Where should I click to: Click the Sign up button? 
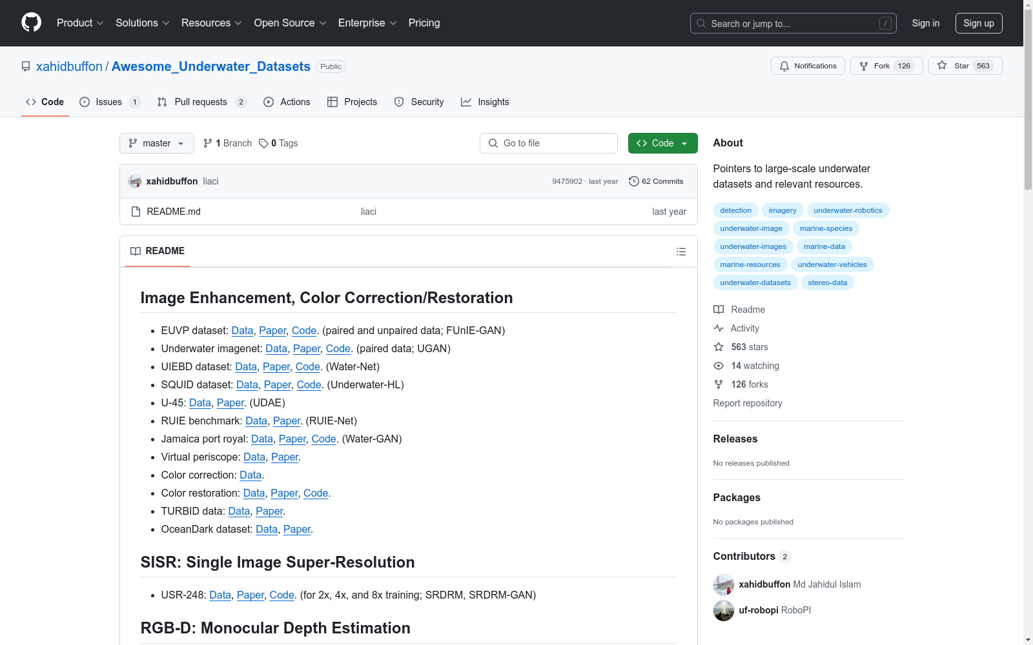tap(978, 23)
